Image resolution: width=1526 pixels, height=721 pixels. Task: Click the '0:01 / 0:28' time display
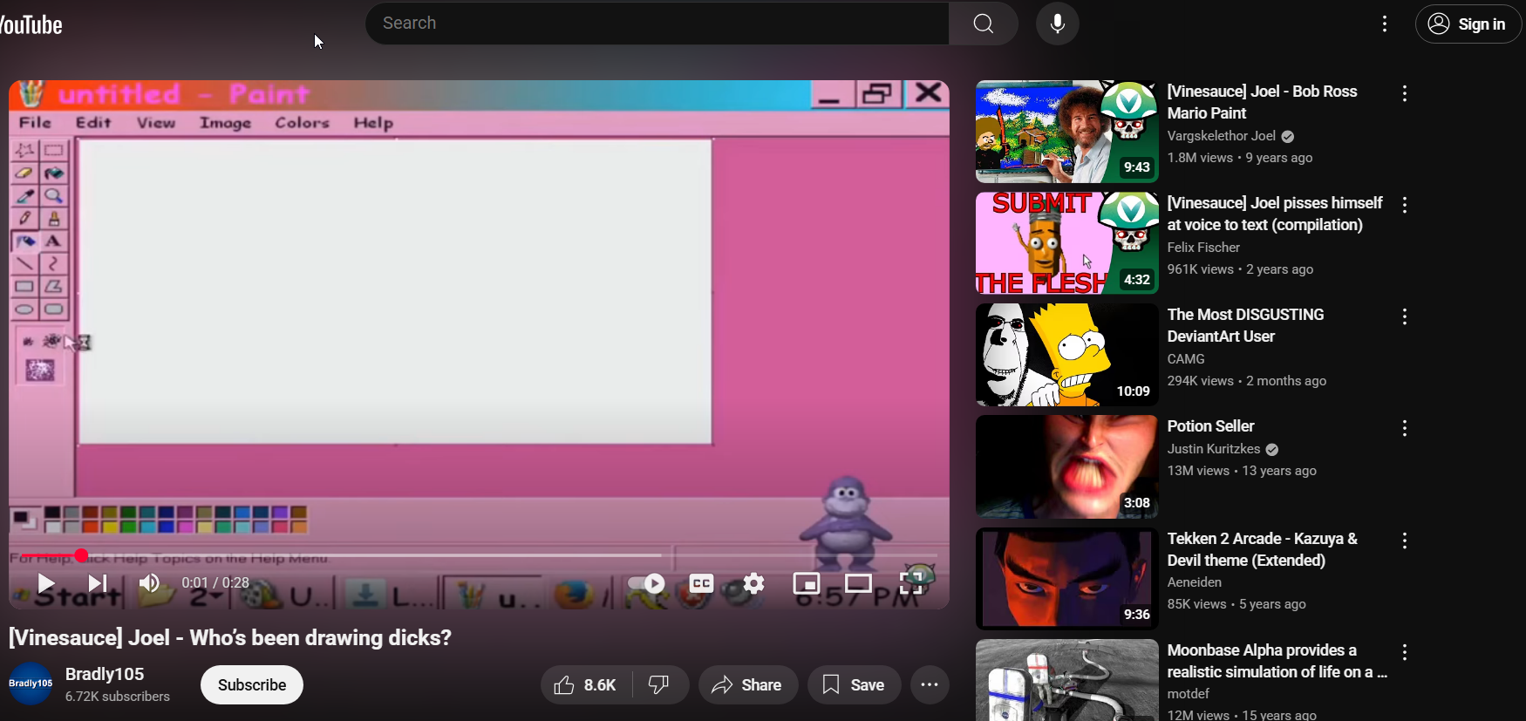(215, 583)
